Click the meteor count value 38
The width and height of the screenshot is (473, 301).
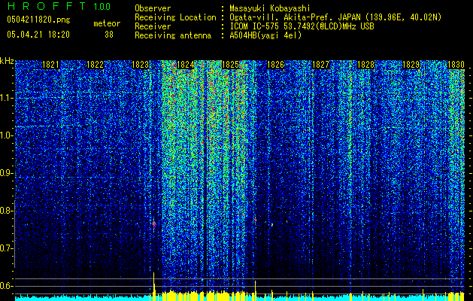pyautogui.click(x=109, y=35)
